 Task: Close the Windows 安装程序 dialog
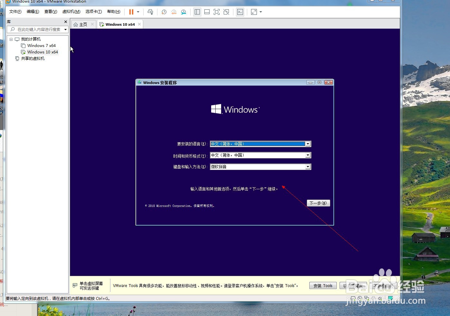tap(329, 82)
